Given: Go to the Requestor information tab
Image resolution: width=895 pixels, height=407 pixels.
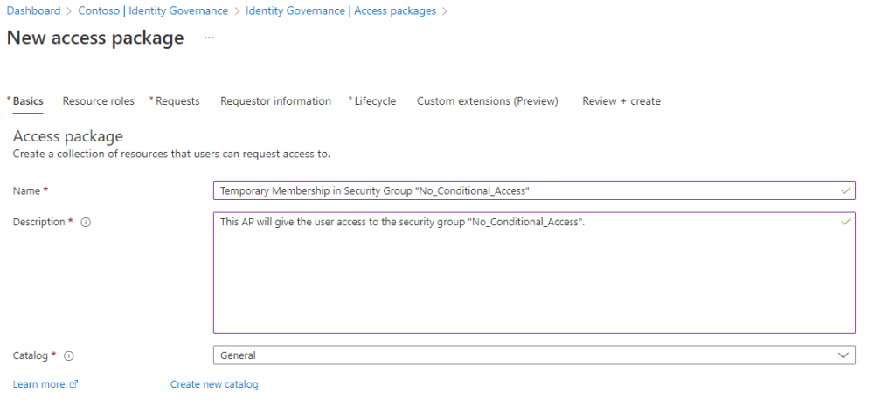Looking at the screenshot, I should 275,101.
